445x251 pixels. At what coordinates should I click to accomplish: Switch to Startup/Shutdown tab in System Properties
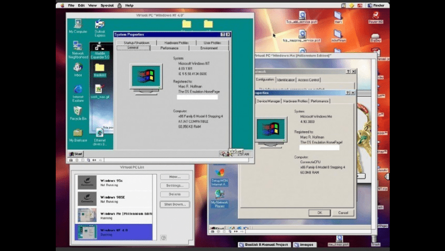[137, 43]
